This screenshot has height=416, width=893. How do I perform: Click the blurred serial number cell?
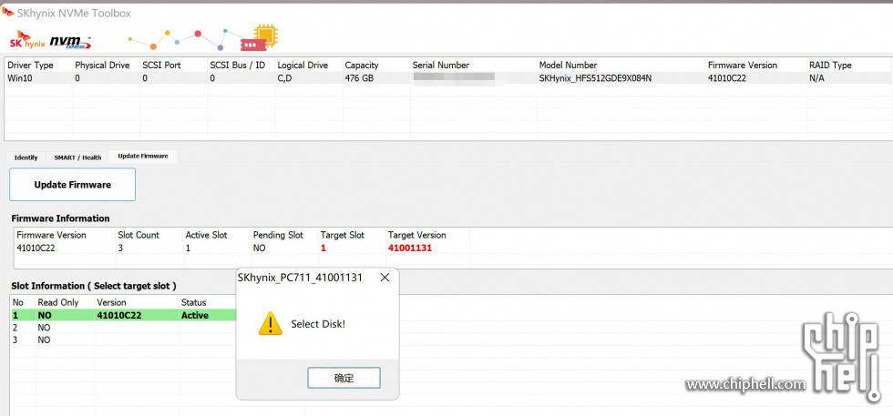coord(454,76)
